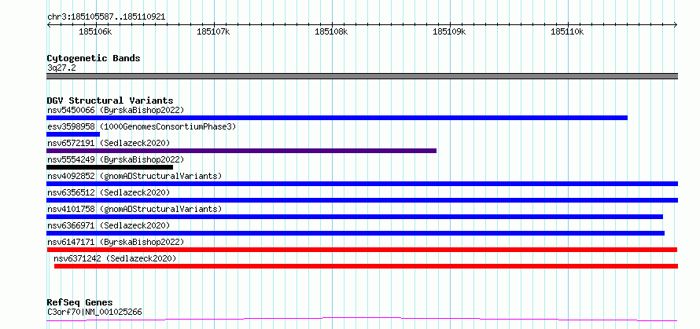Open the nsv6356512 (Sedlazeck2020) label
Viewport: 700px width, 329px height.
click(x=109, y=192)
